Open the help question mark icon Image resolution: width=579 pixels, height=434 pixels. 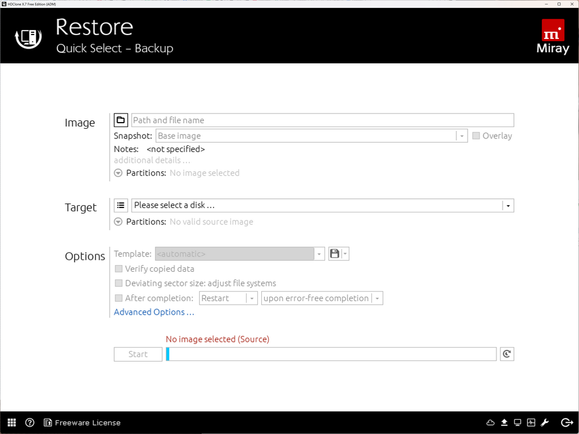pos(29,423)
